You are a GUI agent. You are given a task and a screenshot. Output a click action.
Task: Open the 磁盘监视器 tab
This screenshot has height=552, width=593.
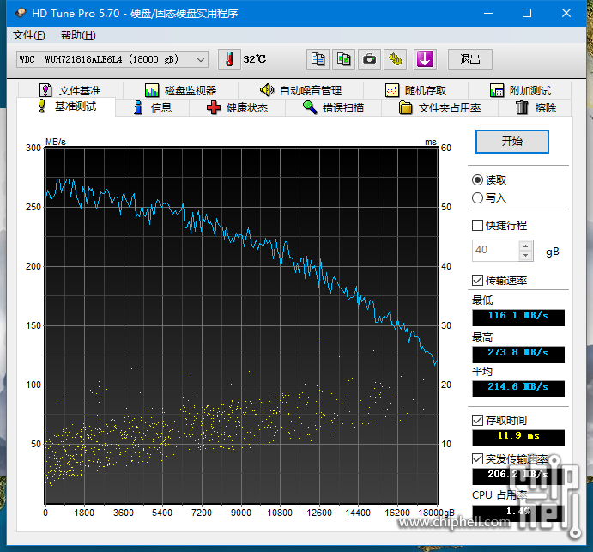click(x=181, y=90)
